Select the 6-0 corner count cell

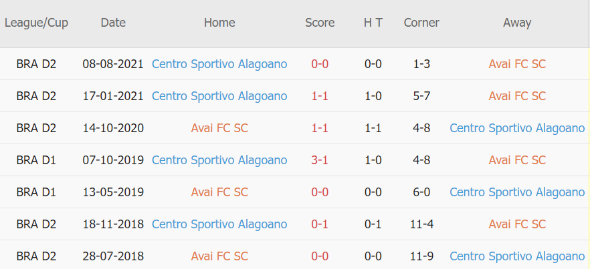click(x=421, y=192)
